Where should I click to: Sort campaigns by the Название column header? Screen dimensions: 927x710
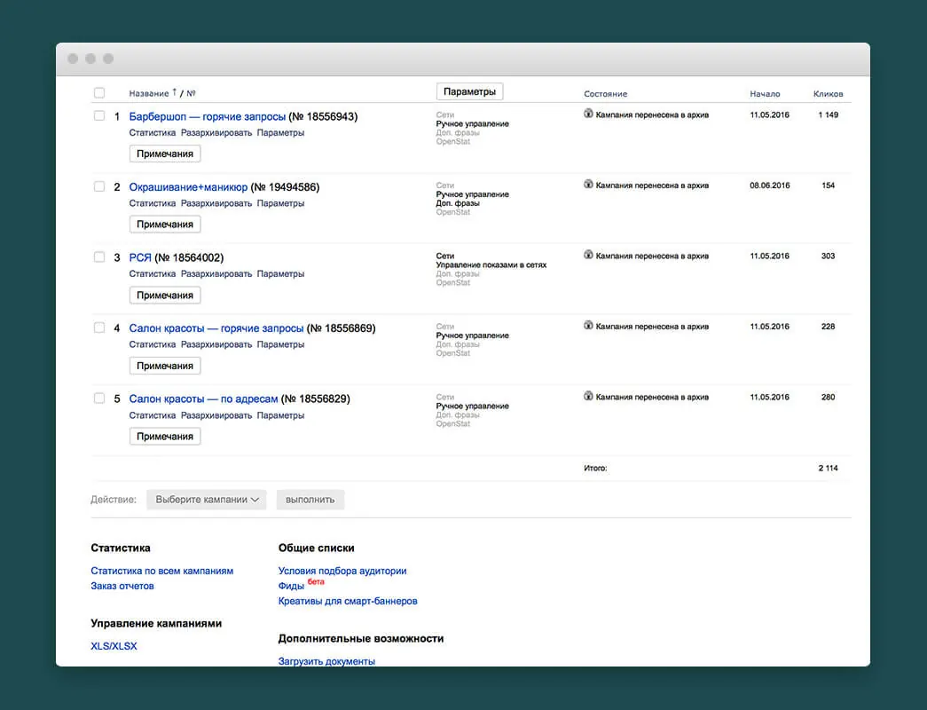pos(149,93)
